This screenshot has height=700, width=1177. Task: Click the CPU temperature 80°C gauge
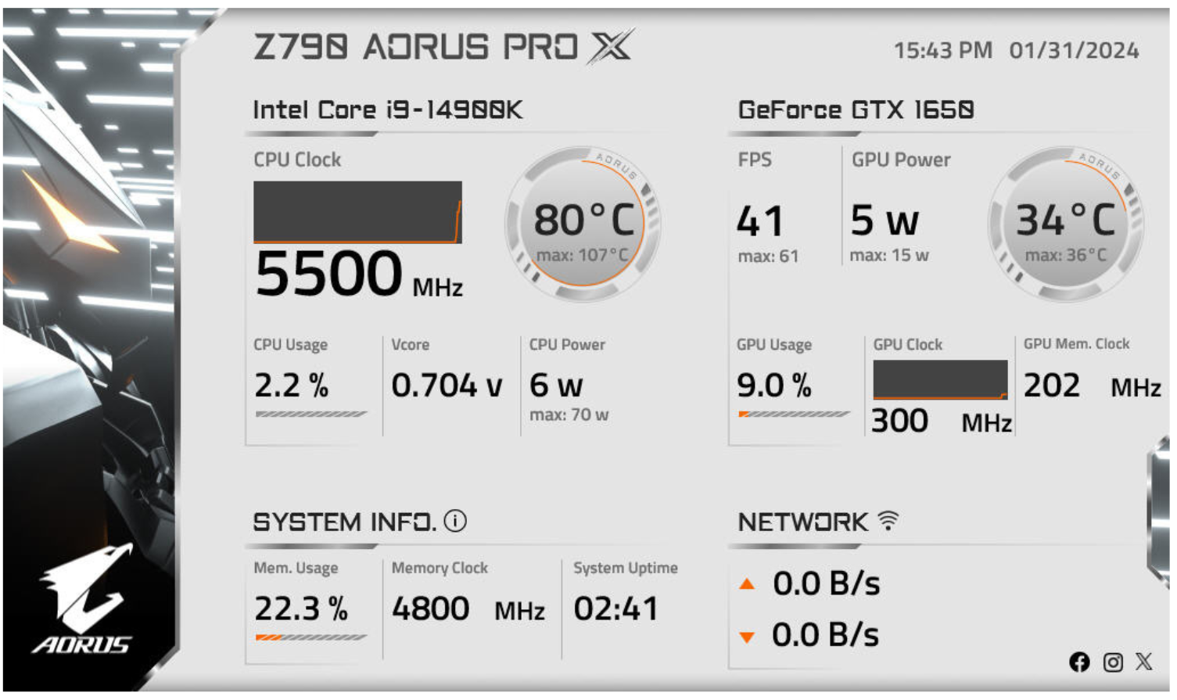[x=583, y=224]
